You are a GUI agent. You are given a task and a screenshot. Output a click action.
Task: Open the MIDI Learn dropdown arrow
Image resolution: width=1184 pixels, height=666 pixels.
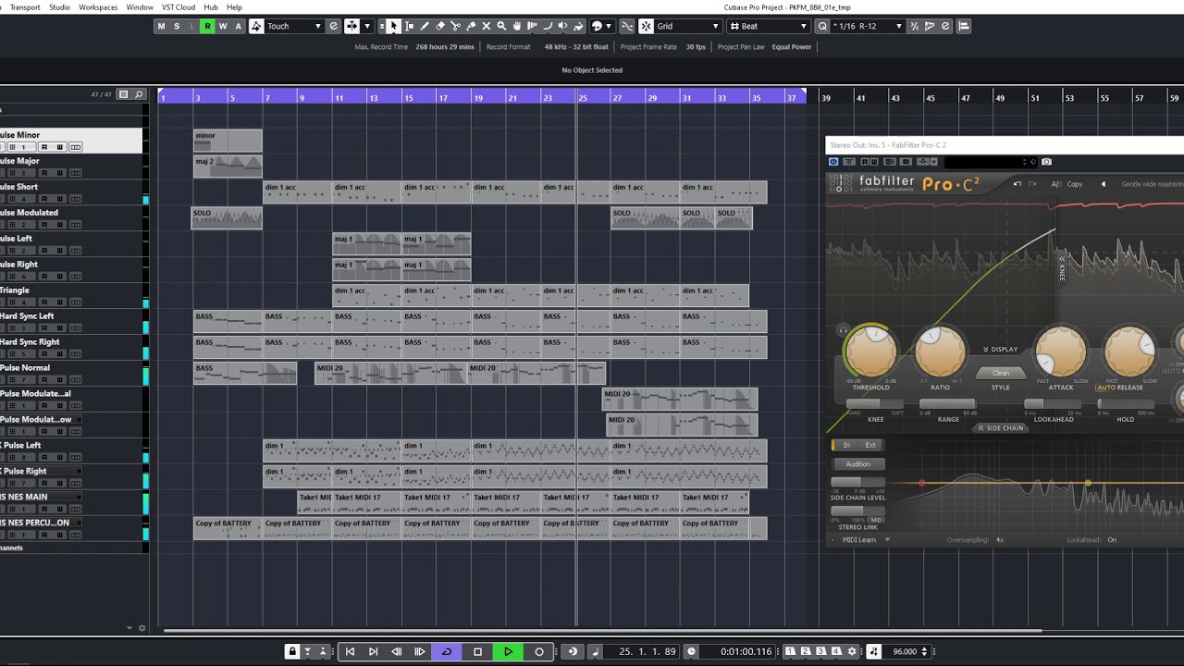tap(887, 539)
